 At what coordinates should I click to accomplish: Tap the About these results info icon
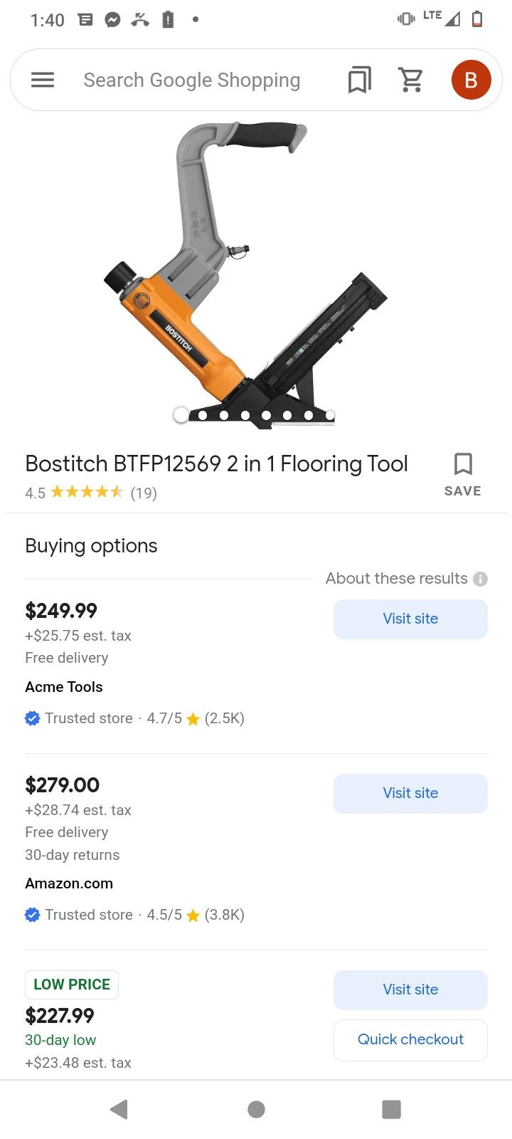(x=481, y=579)
